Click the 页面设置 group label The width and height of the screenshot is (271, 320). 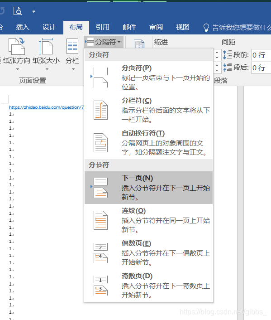33,80
